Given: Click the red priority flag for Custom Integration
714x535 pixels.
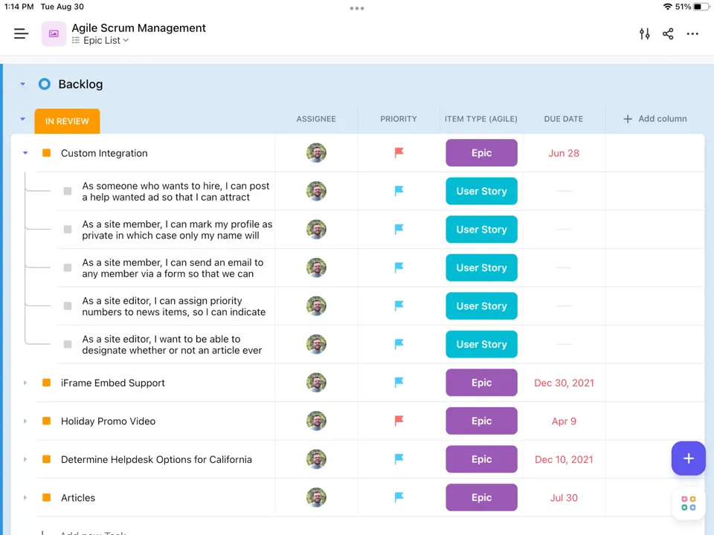Looking at the screenshot, I should point(399,153).
